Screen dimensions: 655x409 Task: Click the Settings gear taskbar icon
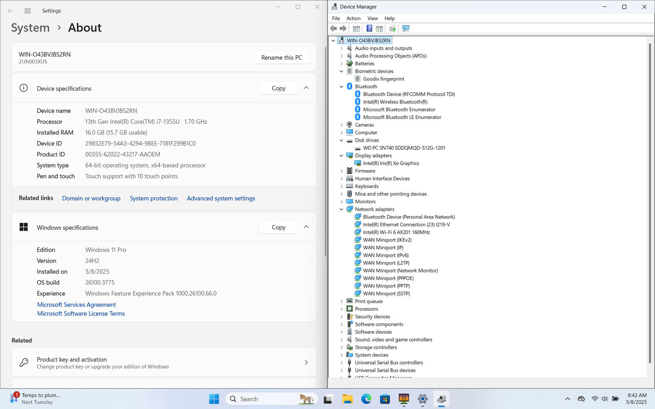[x=422, y=399]
